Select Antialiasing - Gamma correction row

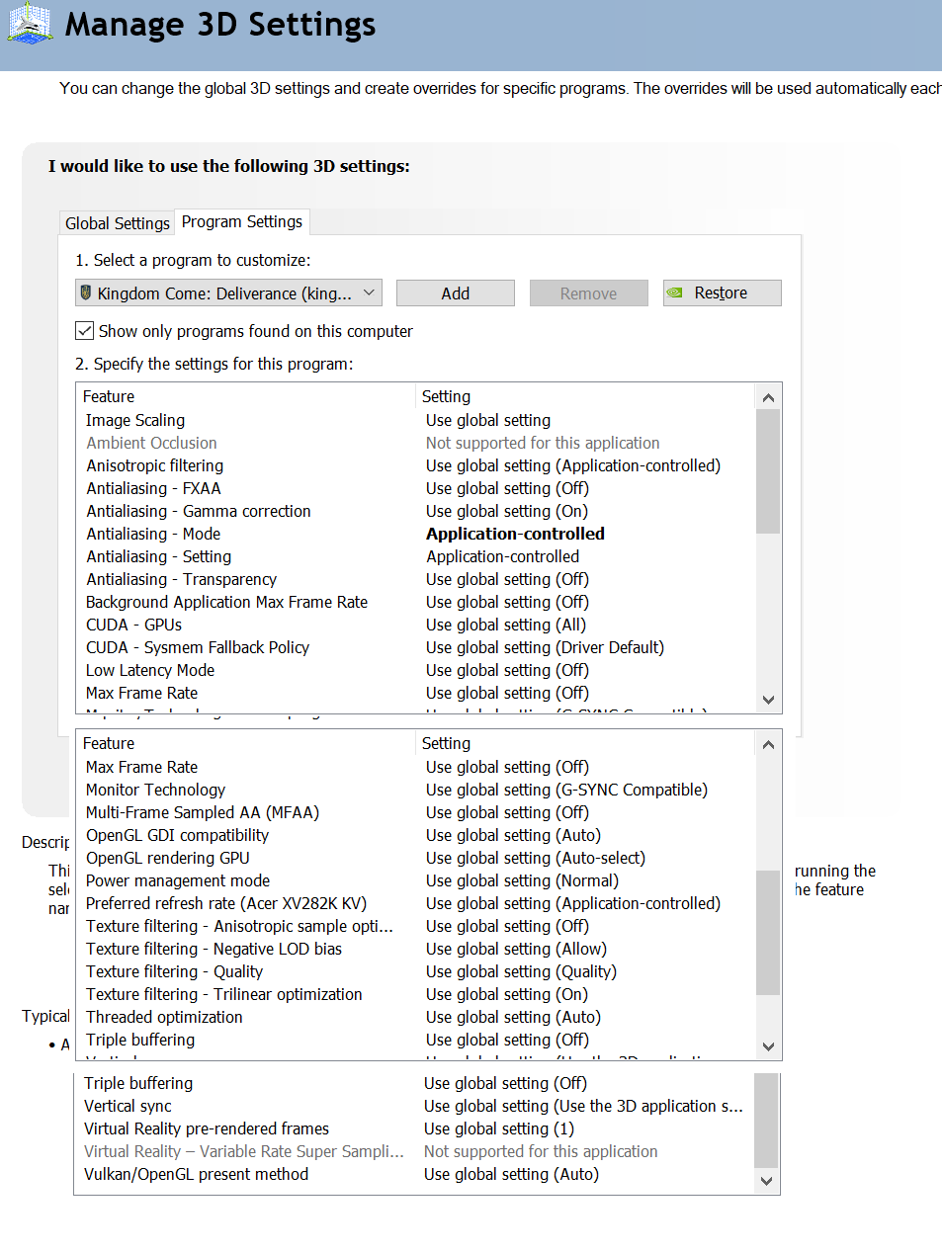(416, 511)
